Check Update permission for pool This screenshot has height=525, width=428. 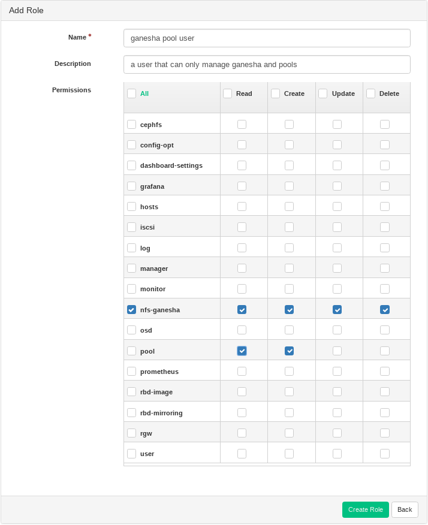click(337, 351)
